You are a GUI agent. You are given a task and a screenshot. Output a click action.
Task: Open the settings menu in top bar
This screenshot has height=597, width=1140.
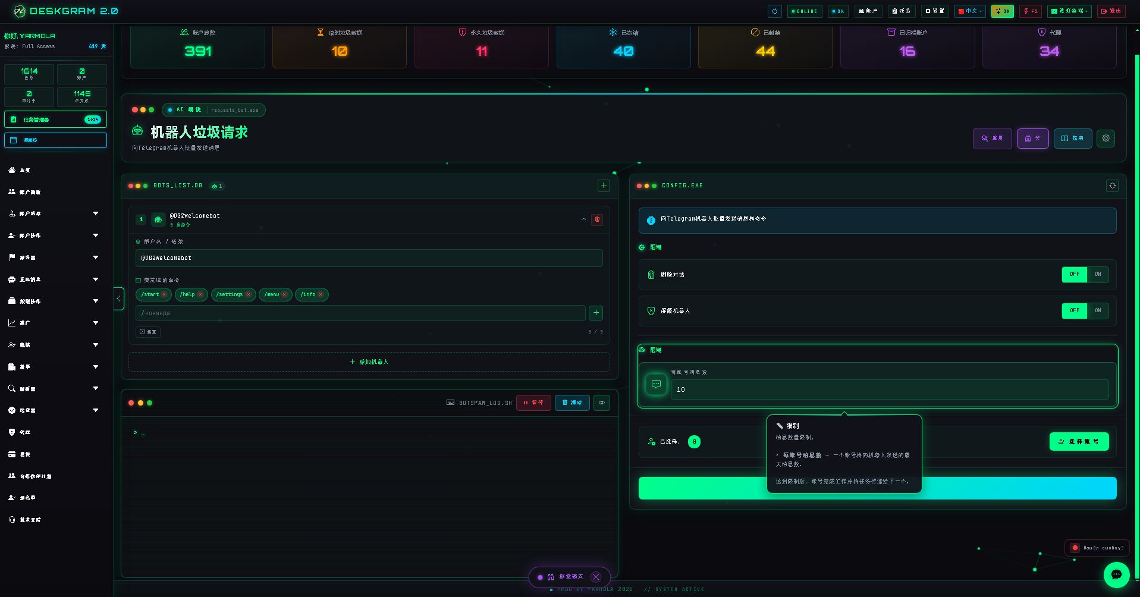(x=935, y=11)
